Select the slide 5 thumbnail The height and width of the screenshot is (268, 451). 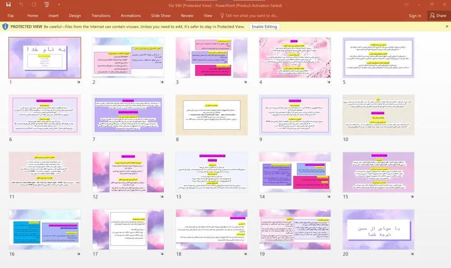[x=378, y=58]
